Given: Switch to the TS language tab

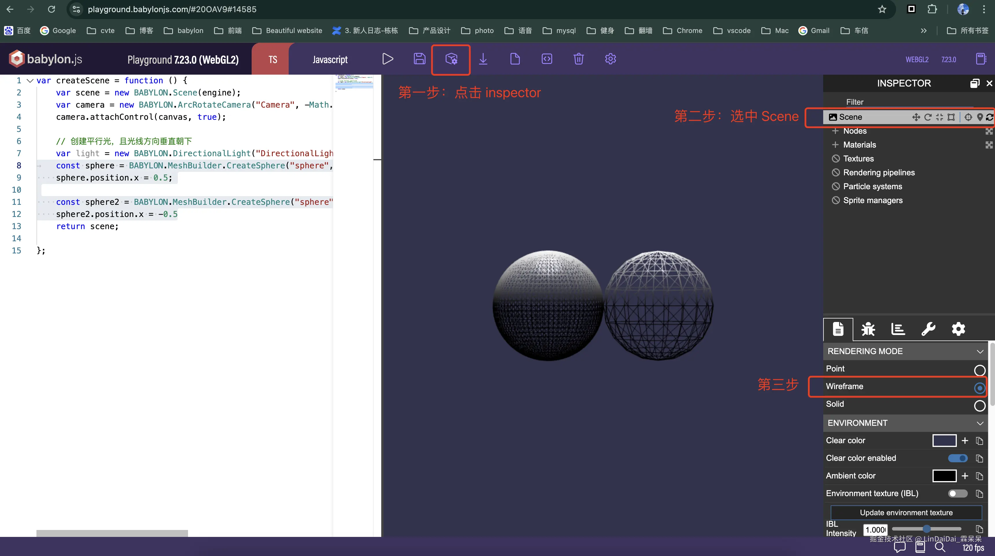Looking at the screenshot, I should point(273,60).
